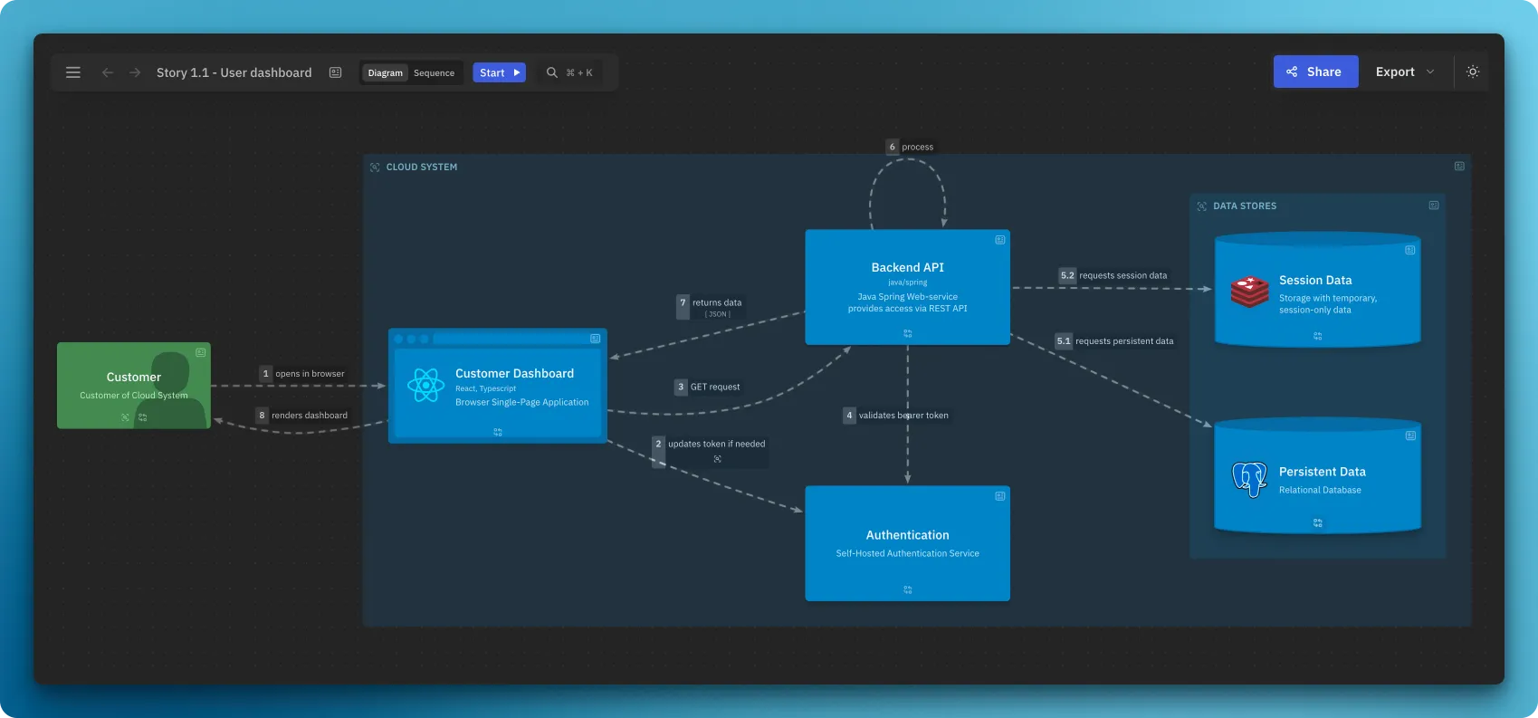The image size is (1538, 718).
Task: Open search with magnifier field
Action: (570, 72)
